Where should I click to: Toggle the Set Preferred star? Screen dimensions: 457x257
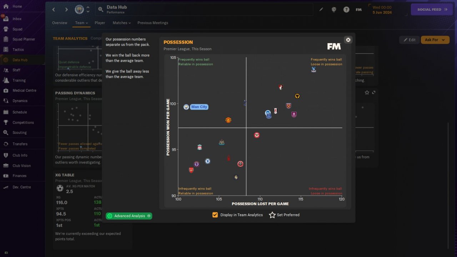point(284,215)
